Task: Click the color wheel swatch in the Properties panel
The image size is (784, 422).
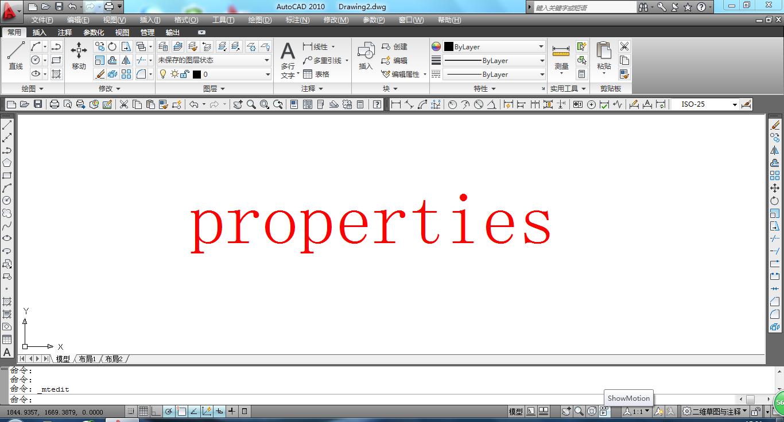Action: click(436, 46)
